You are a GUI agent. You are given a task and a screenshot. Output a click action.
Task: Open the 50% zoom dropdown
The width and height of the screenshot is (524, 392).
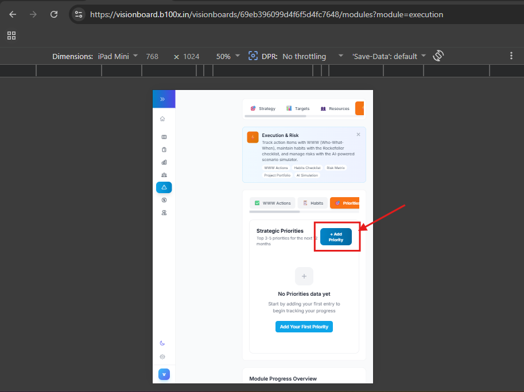[x=228, y=56]
